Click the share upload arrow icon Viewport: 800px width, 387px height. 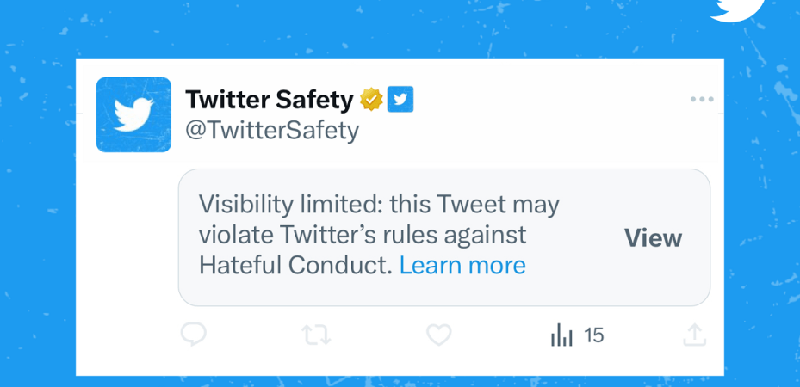(x=694, y=335)
